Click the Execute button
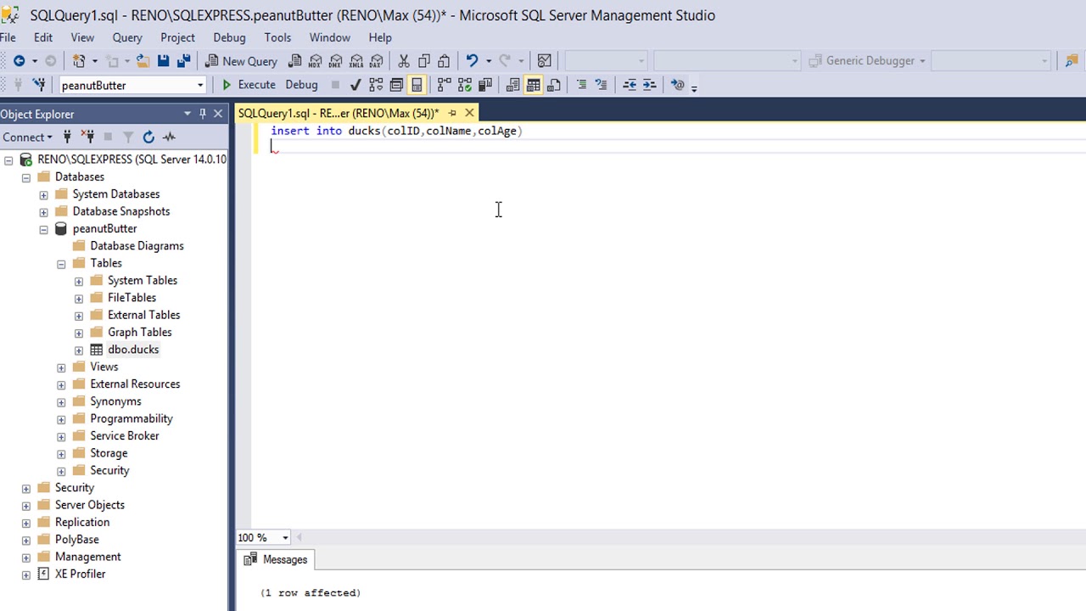Viewport: 1086px width, 611px height. [x=249, y=85]
